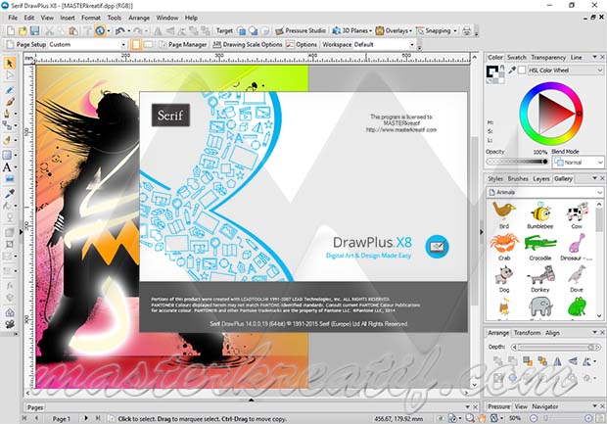Image resolution: width=607 pixels, height=424 pixels.
Task: Click the Save disk icon
Action: [x=35, y=30]
